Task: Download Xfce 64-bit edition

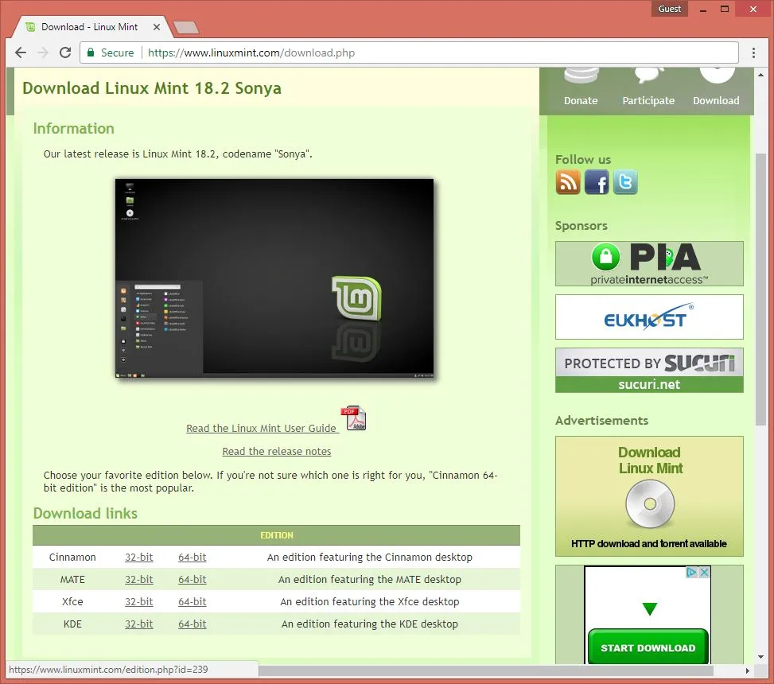Action: point(192,601)
